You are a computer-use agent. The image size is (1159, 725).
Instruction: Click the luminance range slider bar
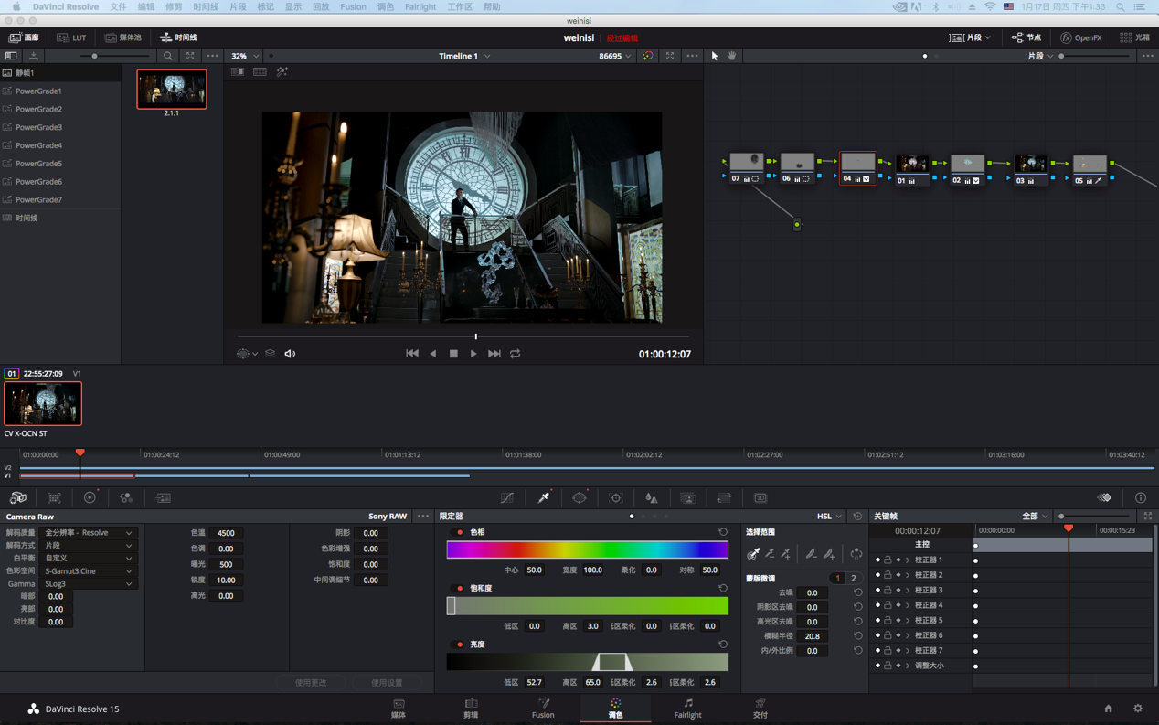click(587, 662)
